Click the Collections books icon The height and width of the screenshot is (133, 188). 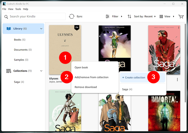tap(9, 71)
